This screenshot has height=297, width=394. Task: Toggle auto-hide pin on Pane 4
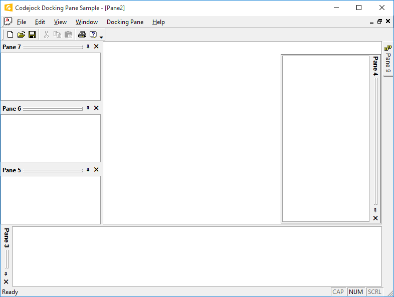click(x=375, y=210)
